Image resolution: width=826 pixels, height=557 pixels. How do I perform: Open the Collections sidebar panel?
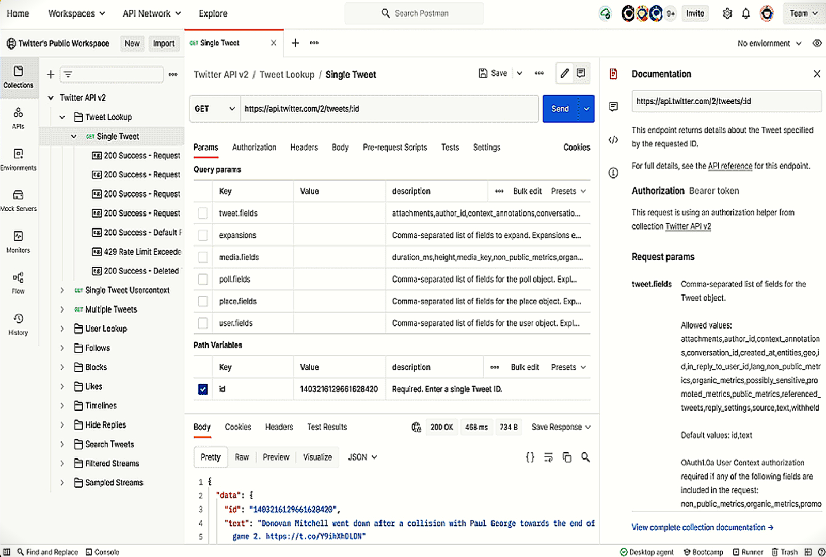click(19, 77)
